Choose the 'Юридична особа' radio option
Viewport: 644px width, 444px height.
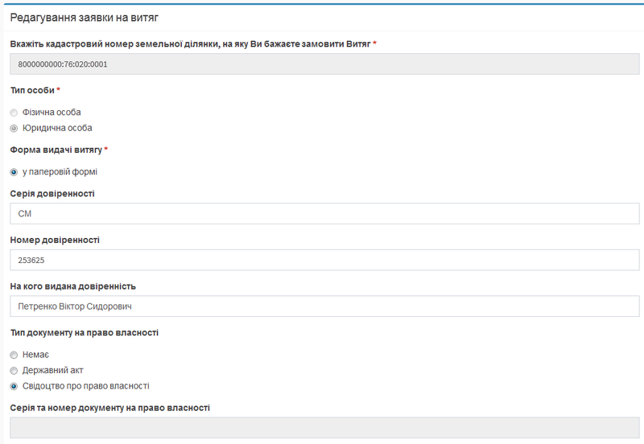click(14, 128)
